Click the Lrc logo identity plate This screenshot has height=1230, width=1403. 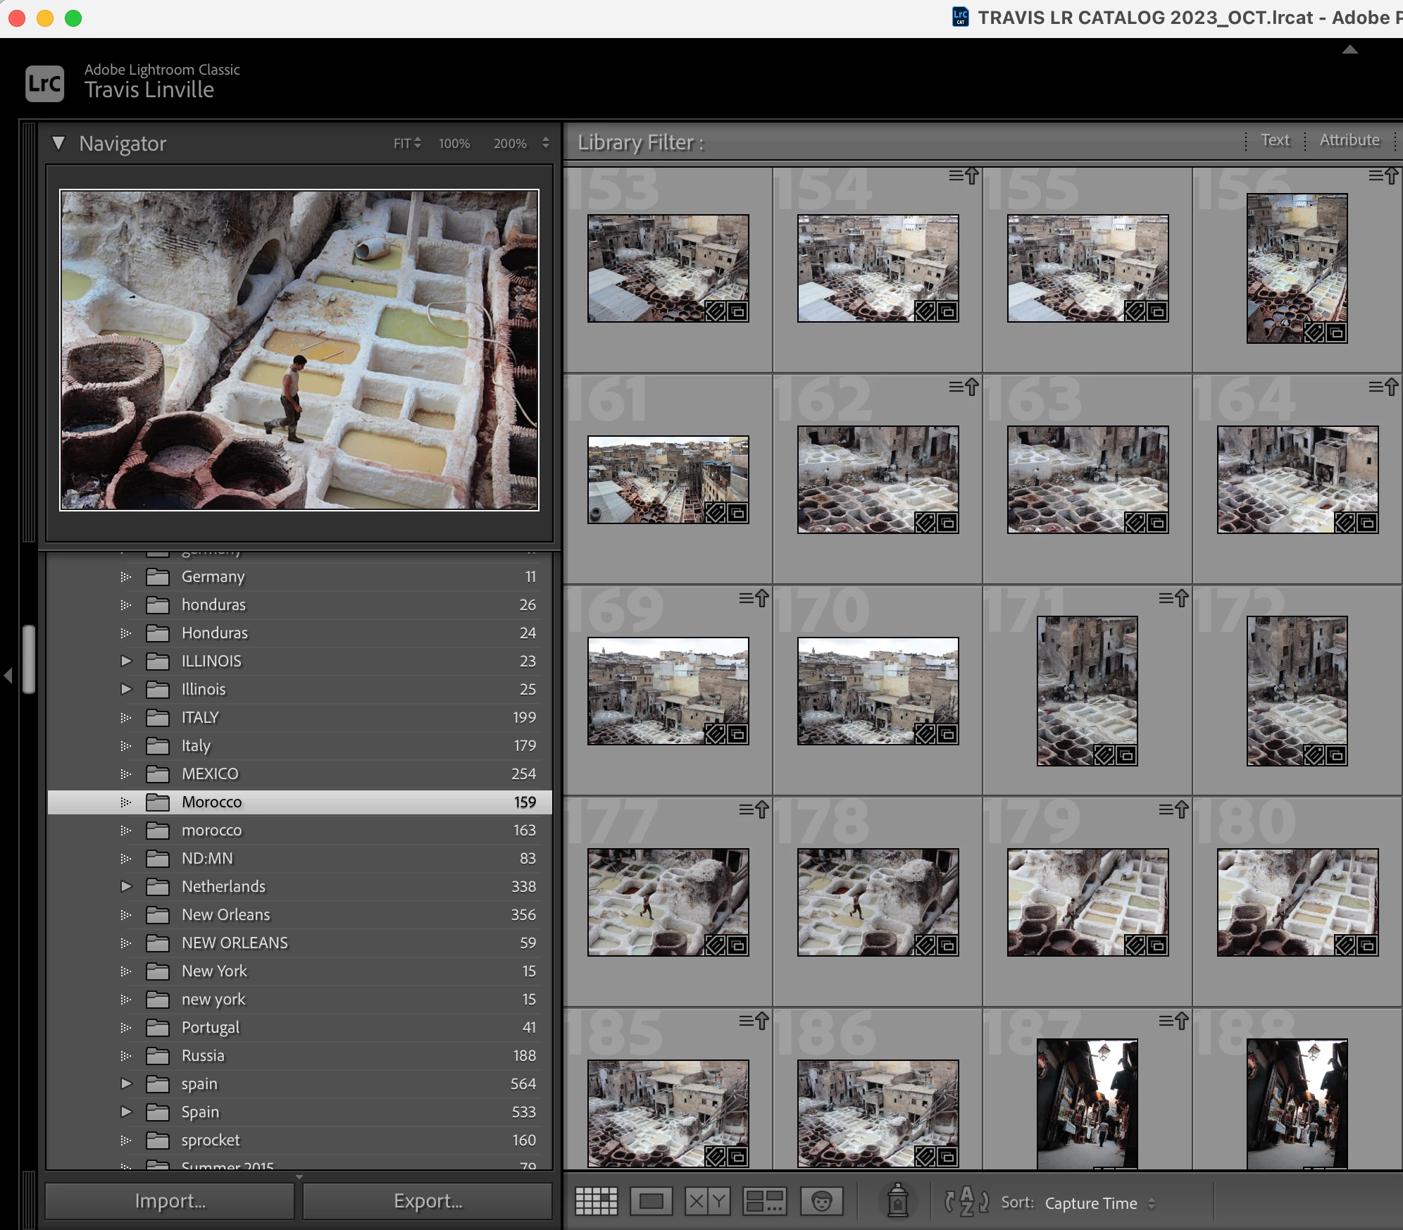click(45, 84)
